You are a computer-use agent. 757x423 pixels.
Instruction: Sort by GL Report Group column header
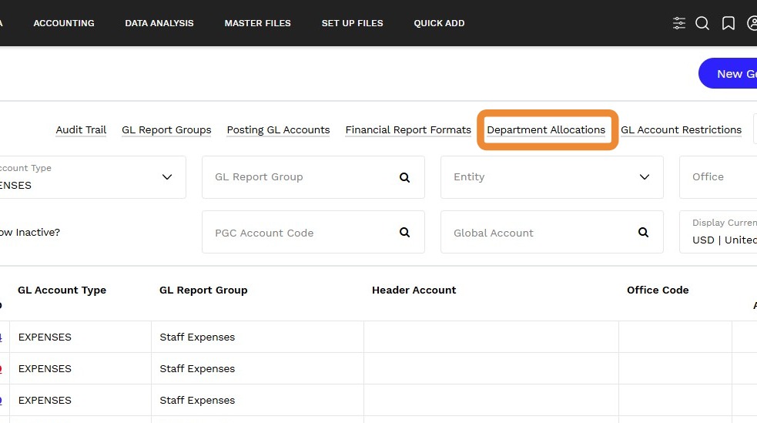(x=203, y=290)
